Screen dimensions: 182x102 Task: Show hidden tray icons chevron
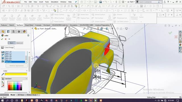pyautogui.click(x=156, y=100)
